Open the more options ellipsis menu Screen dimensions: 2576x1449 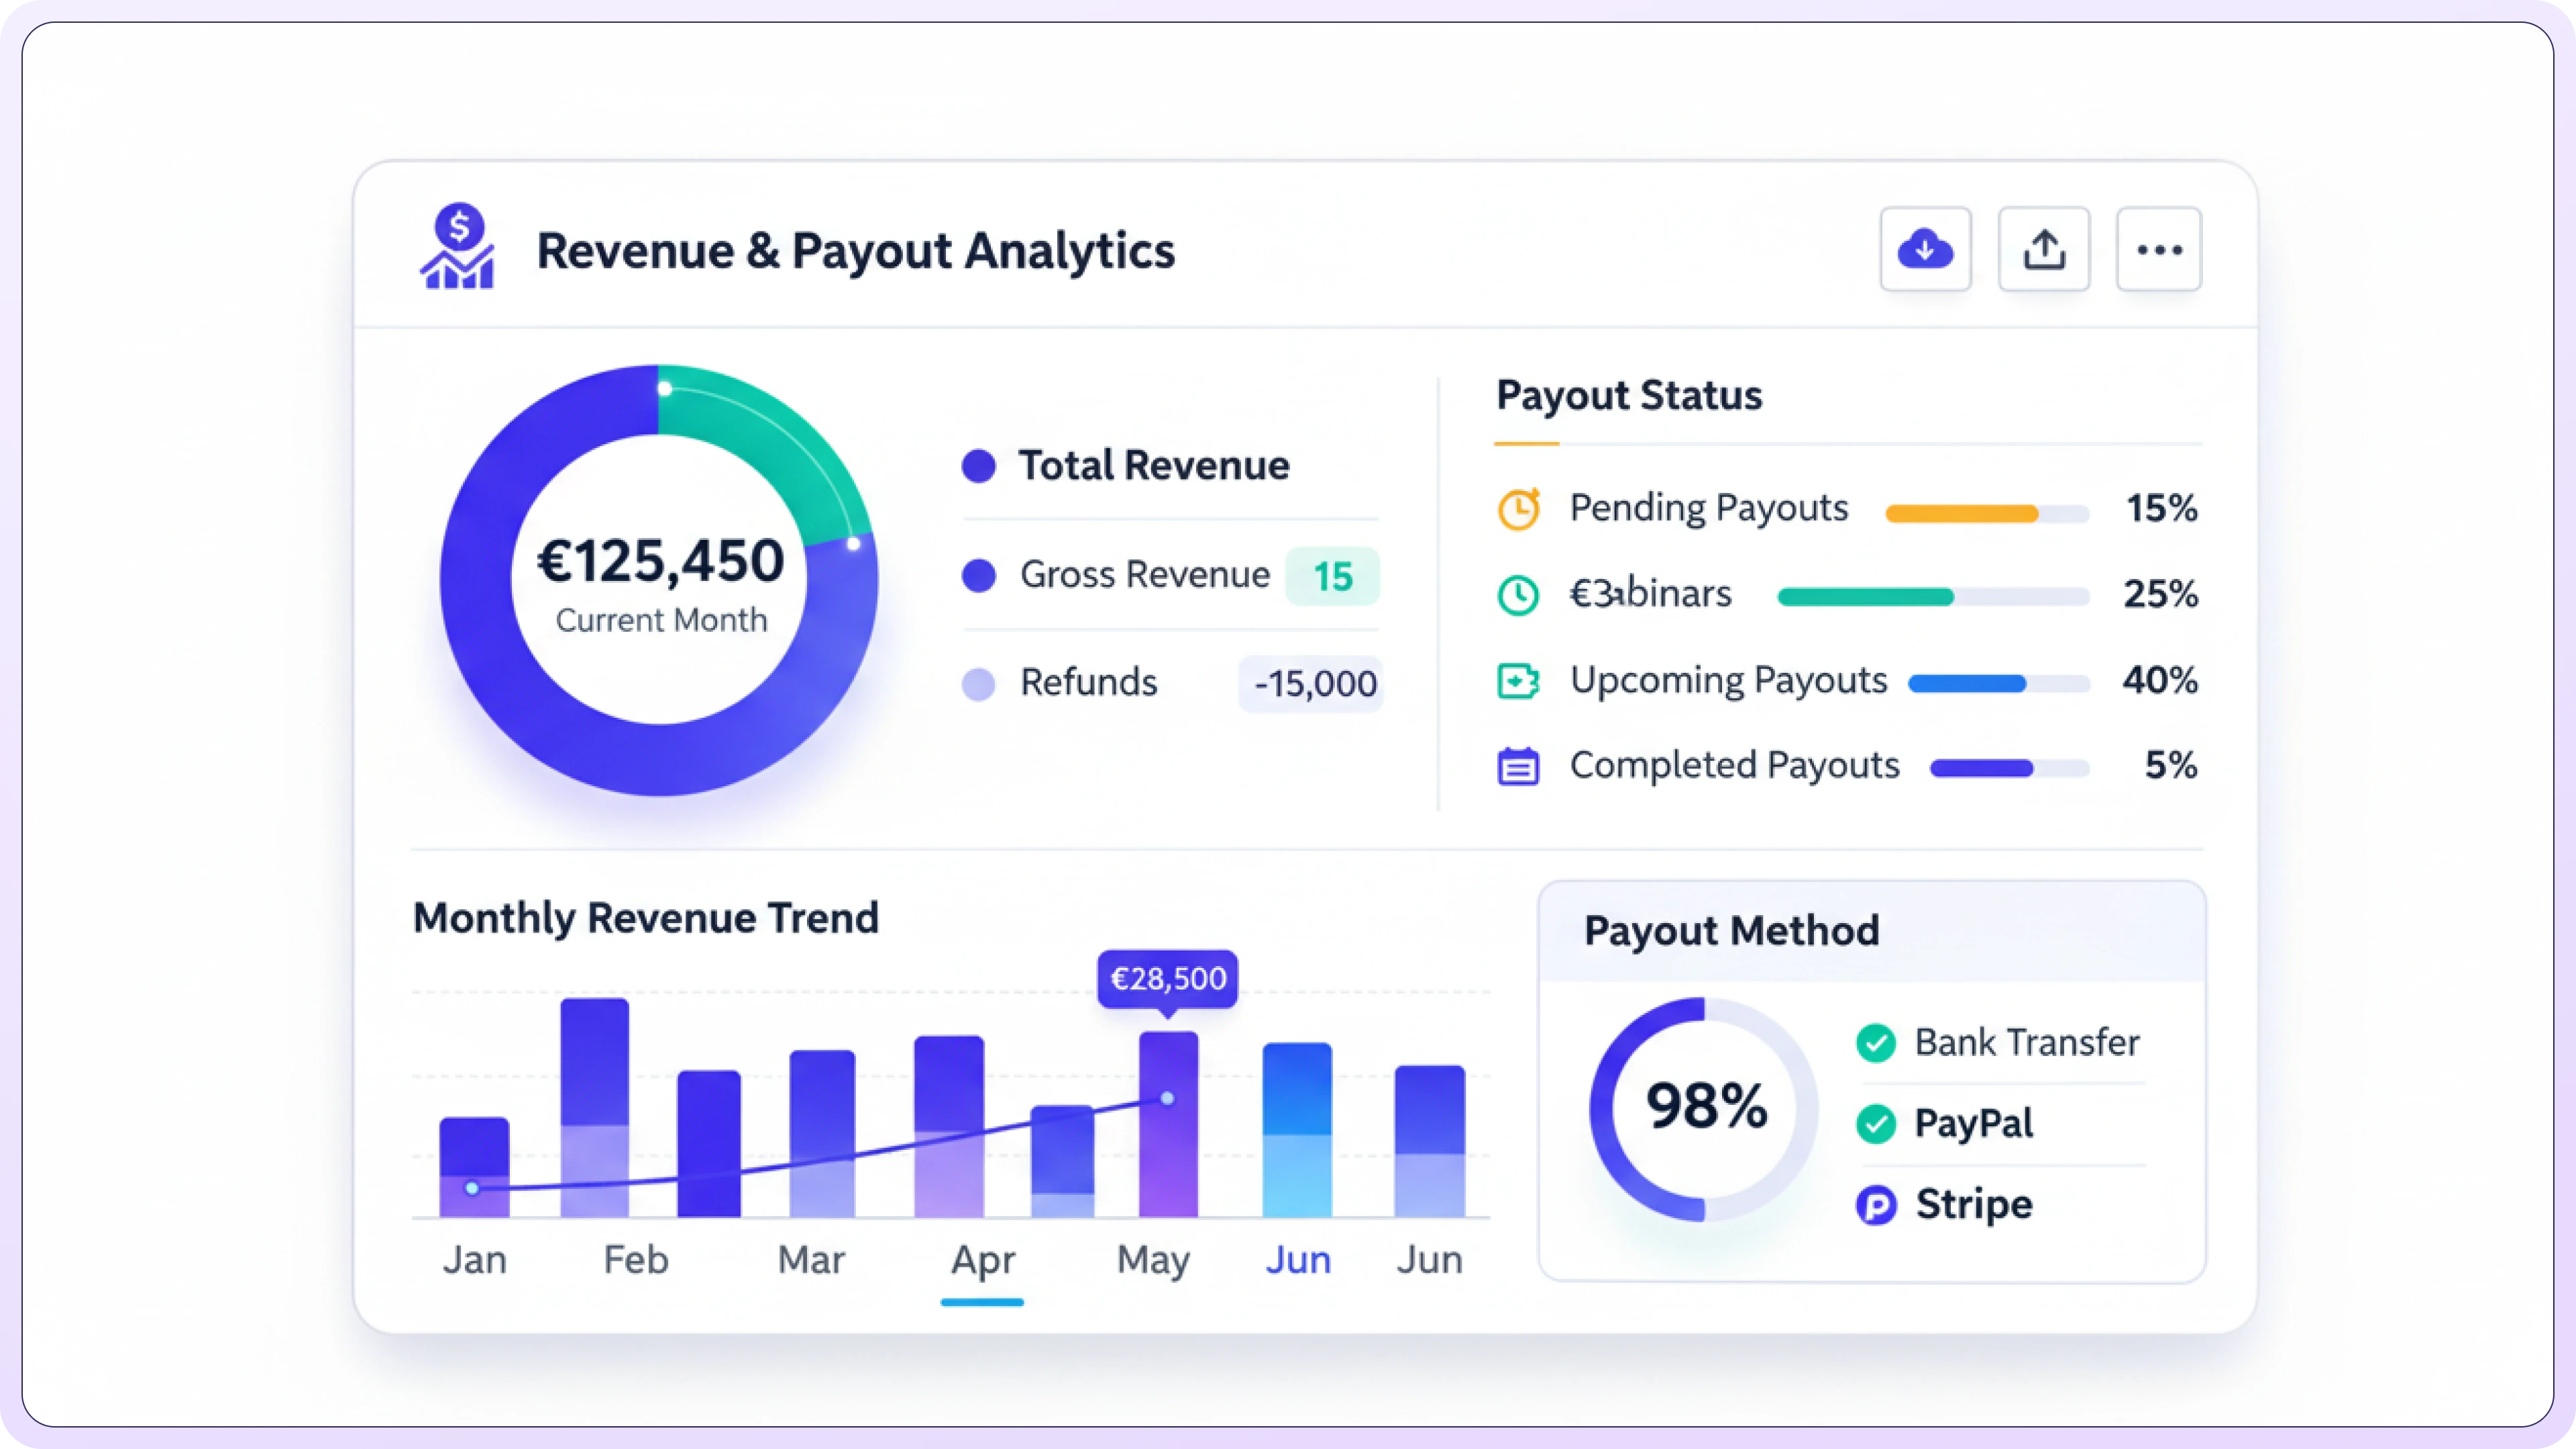pyautogui.click(x=2159, y=249)
